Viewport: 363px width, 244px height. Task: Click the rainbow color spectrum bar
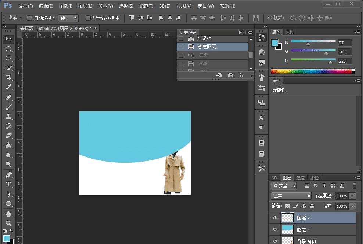(312, 71)
